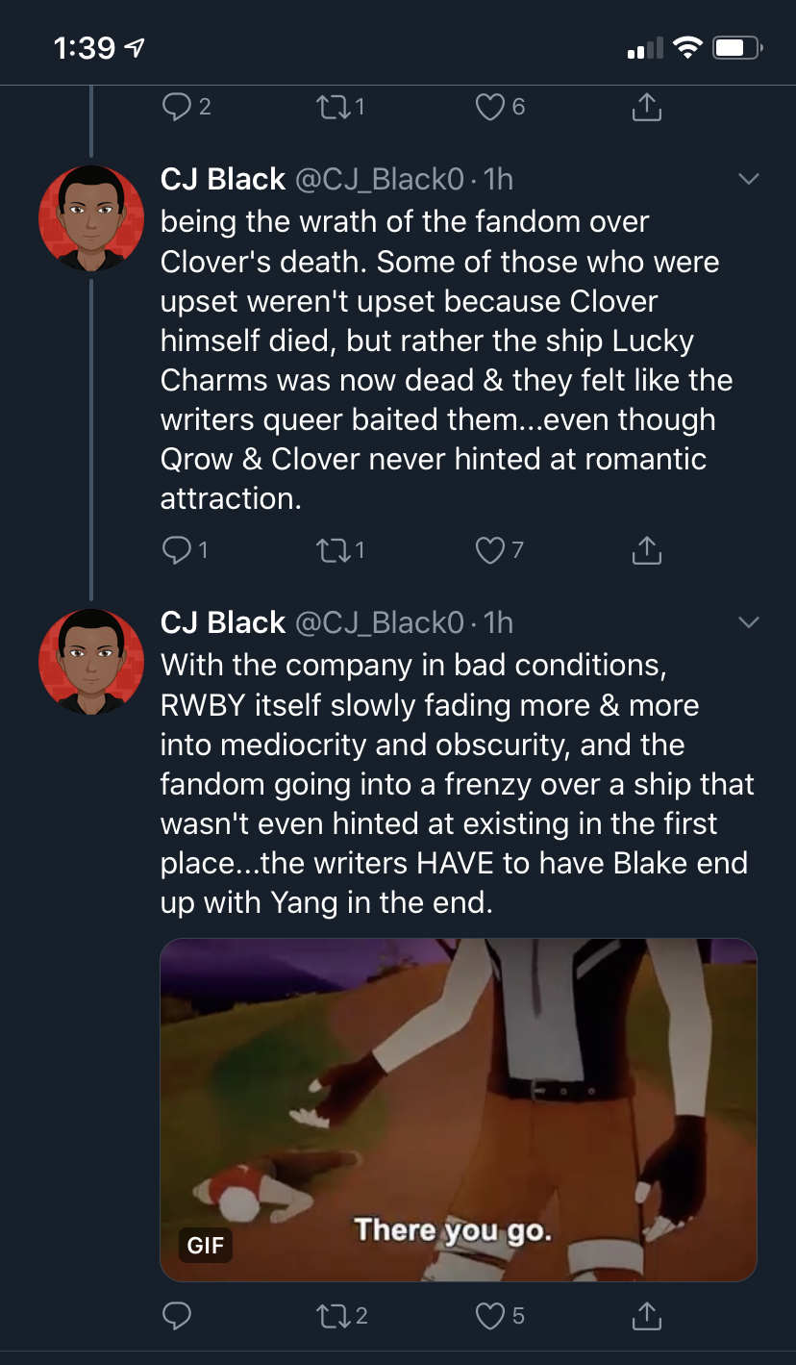Share the topmost partially visible tweet
This screenshot has width=796, height=1365.
[647, 107]
